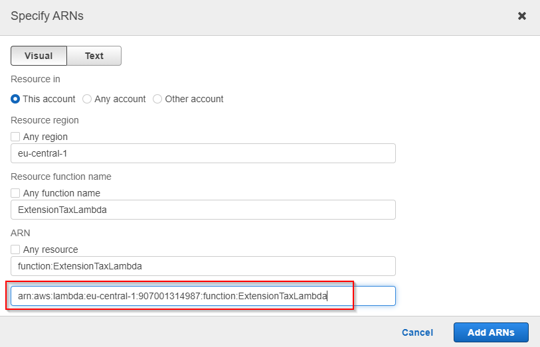
Task: Close the Specify ARNs dialog
Action: (522, 15)
